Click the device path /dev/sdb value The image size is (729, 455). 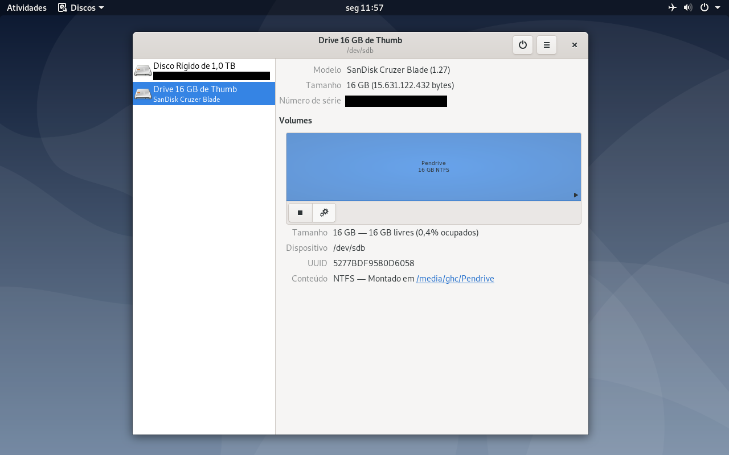point(349,248)
